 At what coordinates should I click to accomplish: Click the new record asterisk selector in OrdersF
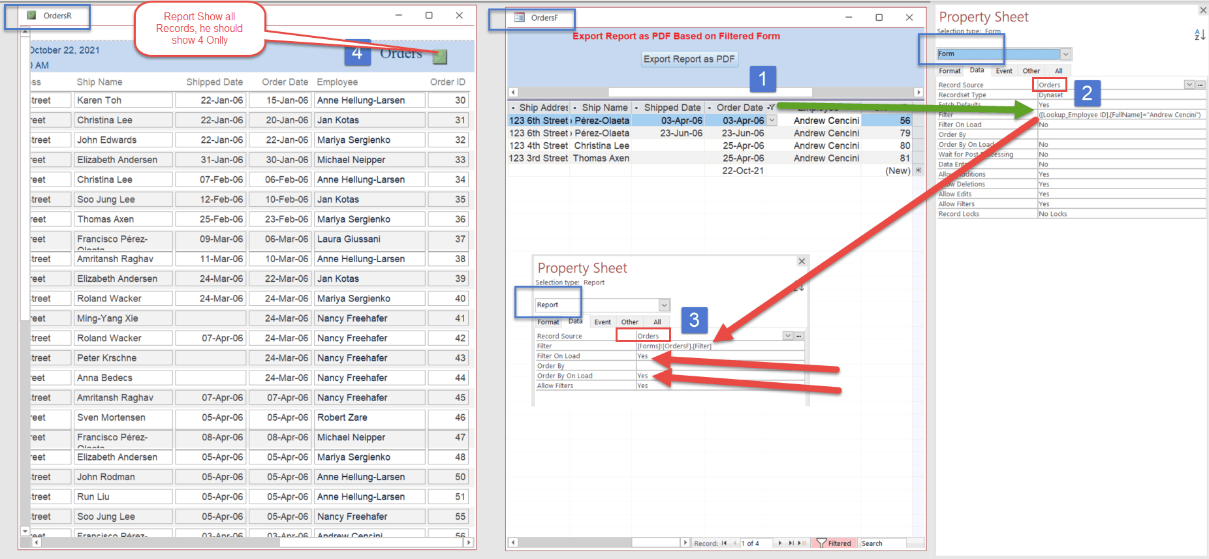click(x=919, y=170)
